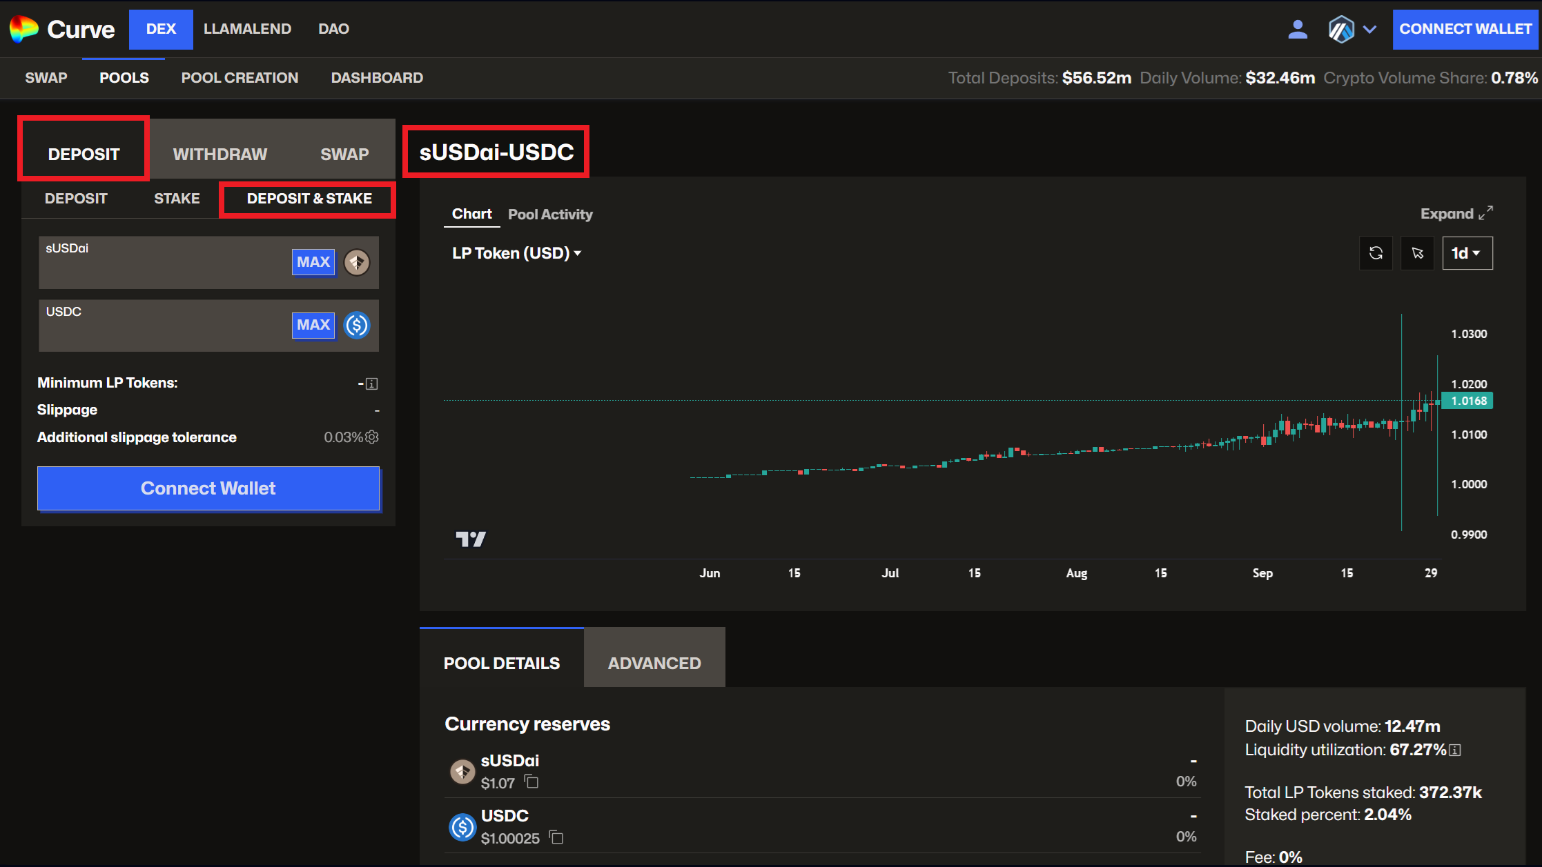Click Liquidity utilization info icon

pyautogui.click(x=1455, y=750)
